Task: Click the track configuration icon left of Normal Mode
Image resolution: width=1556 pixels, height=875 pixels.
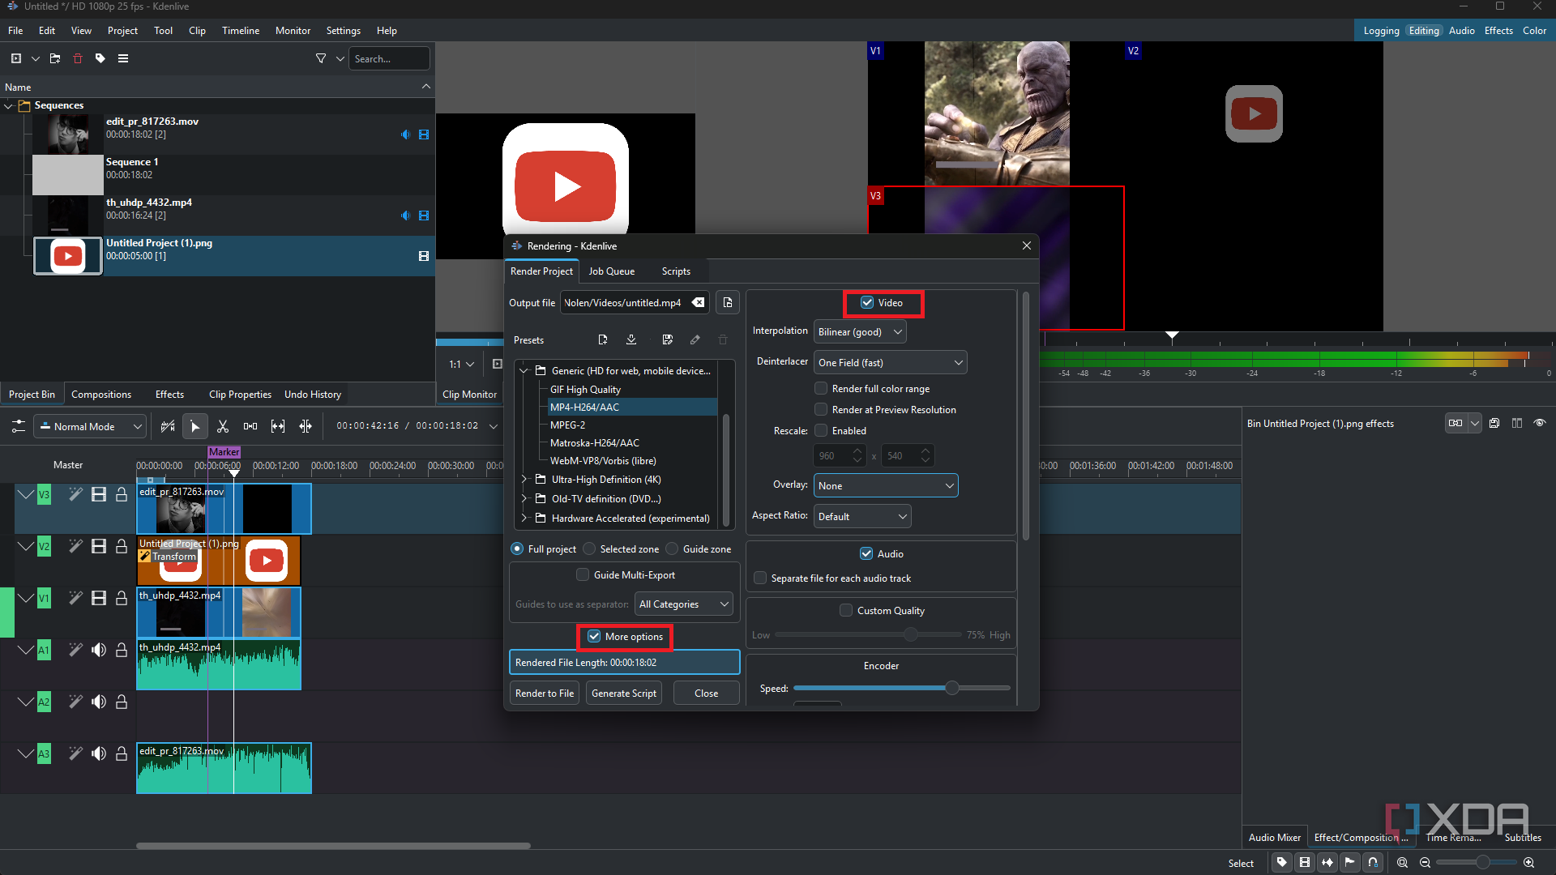Action: [19, 426]
